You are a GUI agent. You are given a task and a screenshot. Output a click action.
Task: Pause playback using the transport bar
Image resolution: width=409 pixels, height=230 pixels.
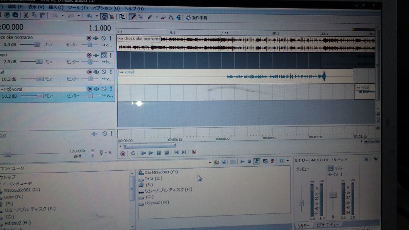pyautogui.click(x=159, y=153)
